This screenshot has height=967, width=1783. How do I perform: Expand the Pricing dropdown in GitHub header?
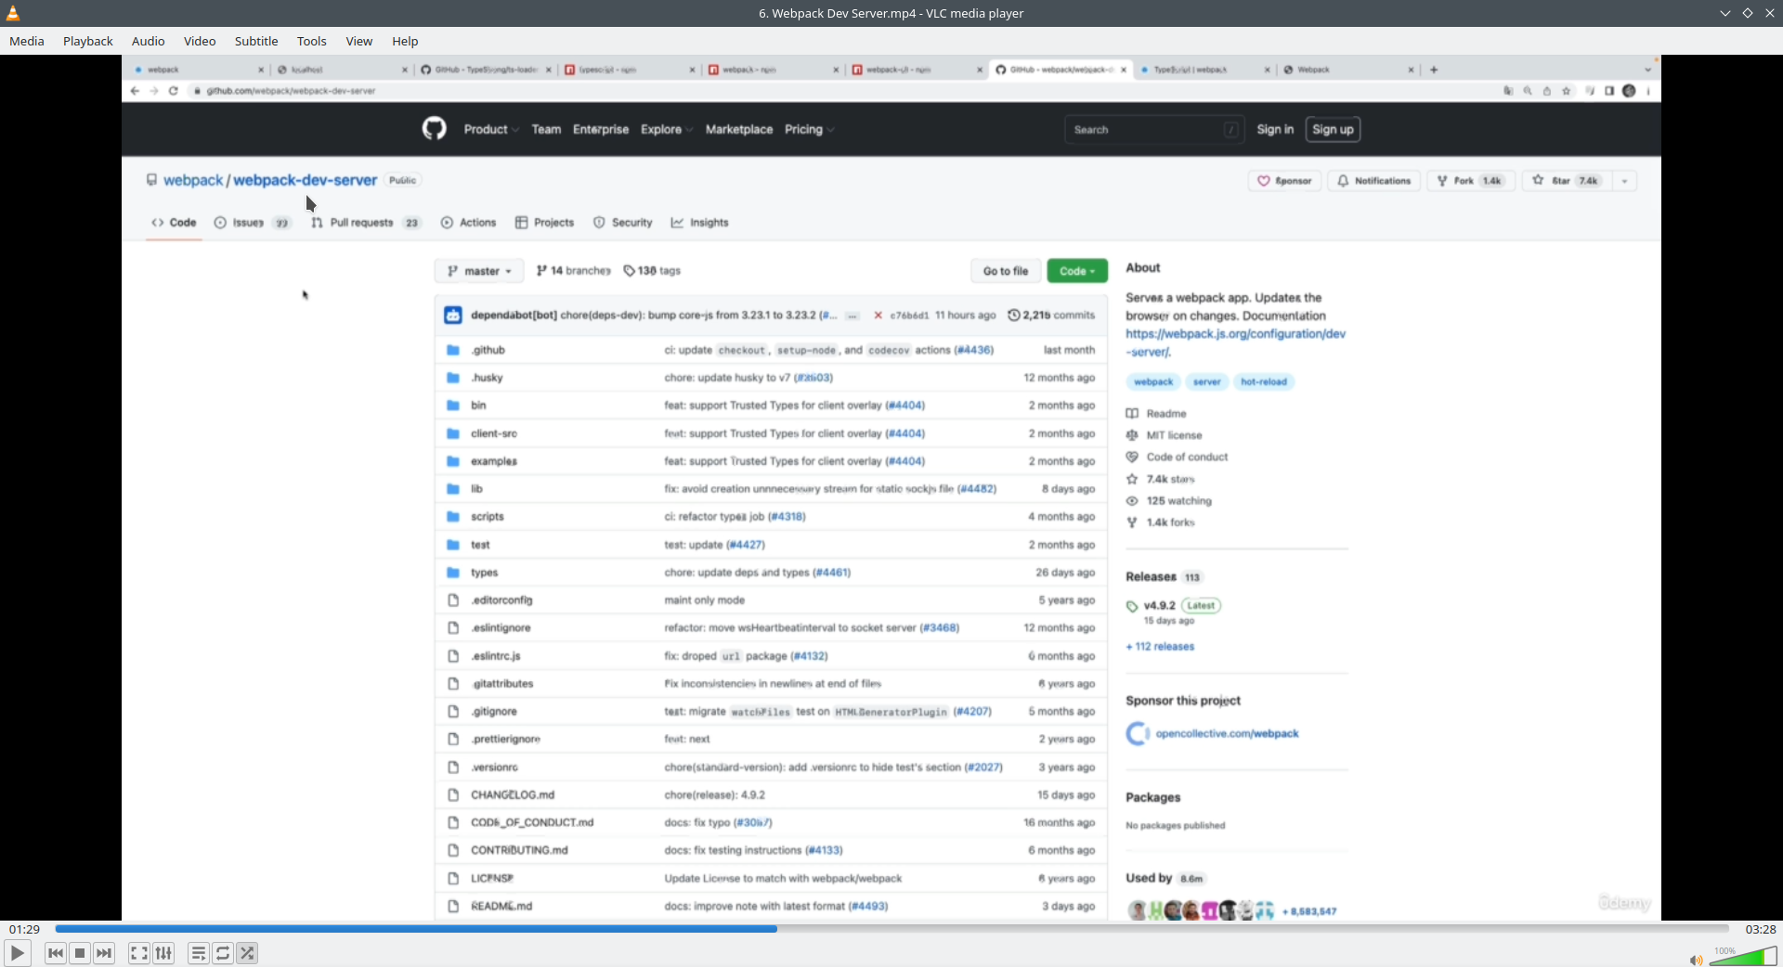point(809,130)
